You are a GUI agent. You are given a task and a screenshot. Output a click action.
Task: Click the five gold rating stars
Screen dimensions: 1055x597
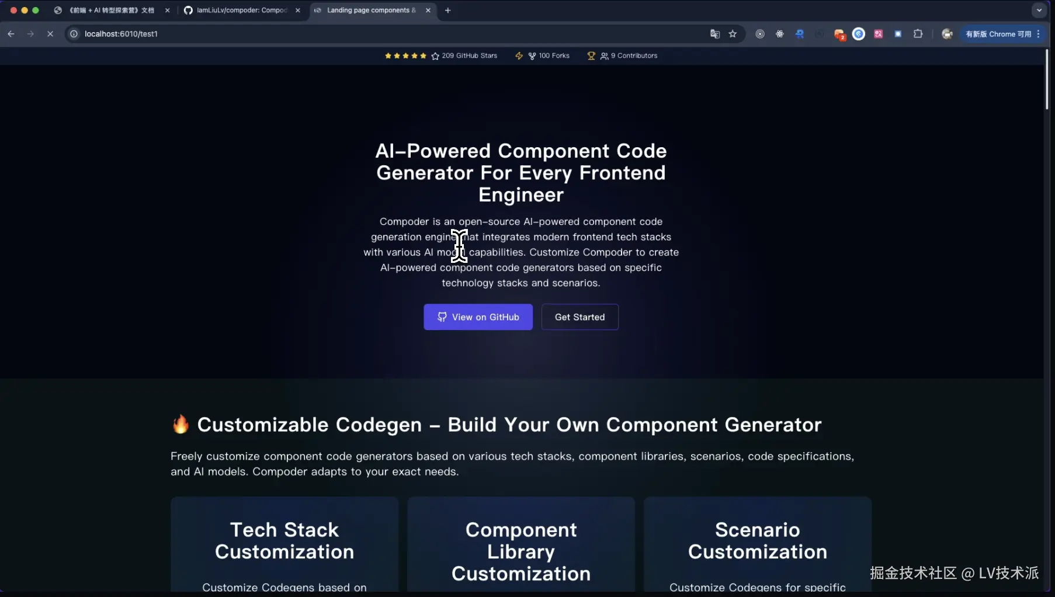405,55
